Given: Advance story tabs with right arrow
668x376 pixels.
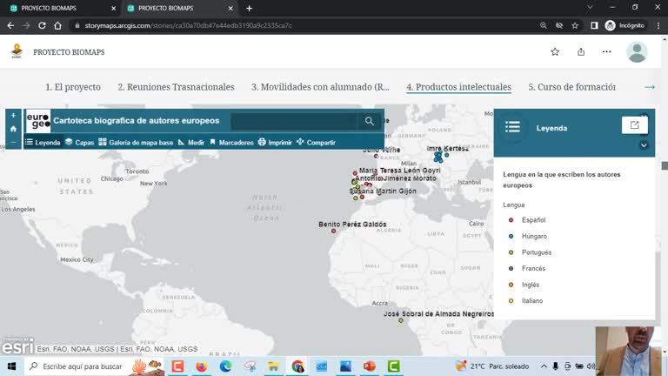Looking at the screenshot, I should coord(650,87).
